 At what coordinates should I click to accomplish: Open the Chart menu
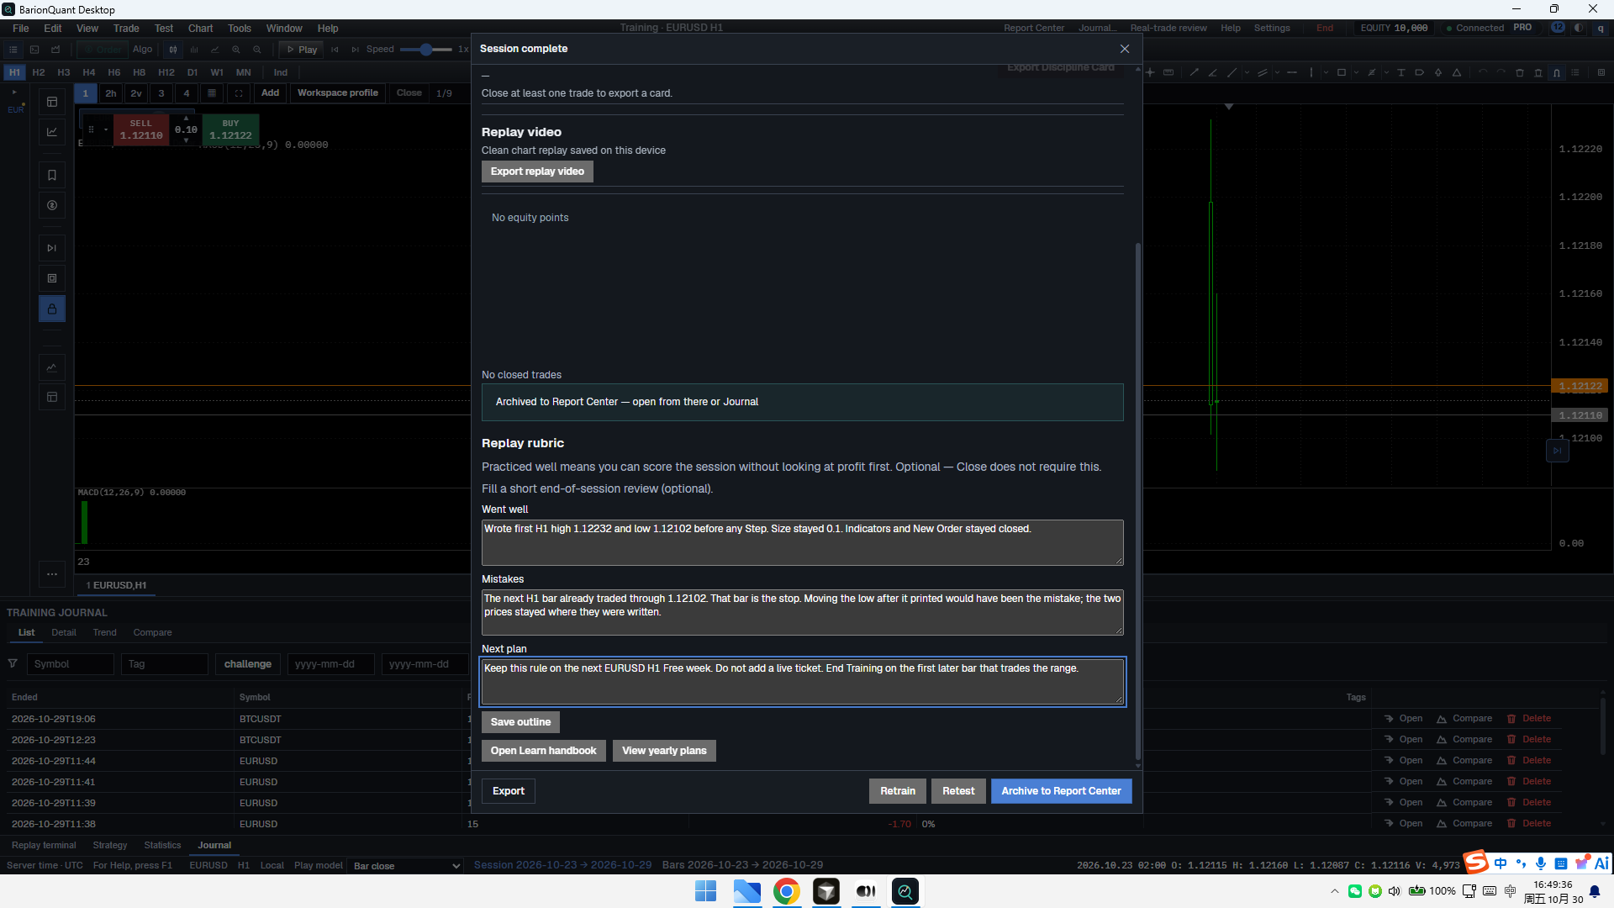click(x=200, y=28)
